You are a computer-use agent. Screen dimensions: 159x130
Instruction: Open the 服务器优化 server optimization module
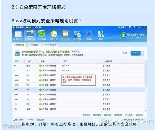click(x=18, y=36)
